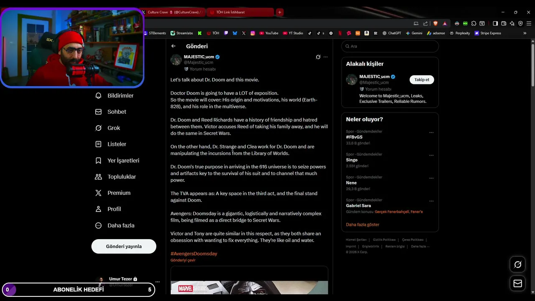Click Daha fazla göster under trends
The image size is (535, 301).
tap(362, 224)
